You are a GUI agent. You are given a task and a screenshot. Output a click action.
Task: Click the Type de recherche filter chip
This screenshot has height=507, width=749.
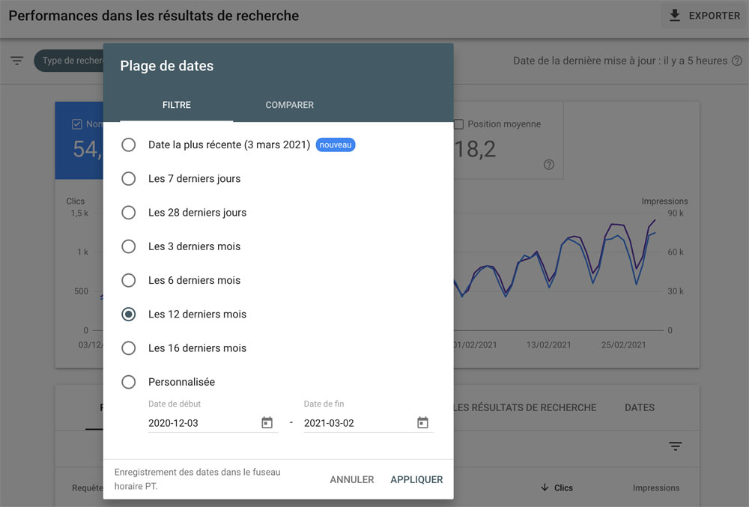(69, 61)
